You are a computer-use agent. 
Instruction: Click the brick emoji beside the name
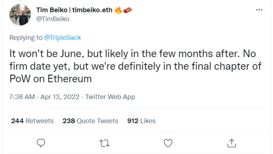128,10
